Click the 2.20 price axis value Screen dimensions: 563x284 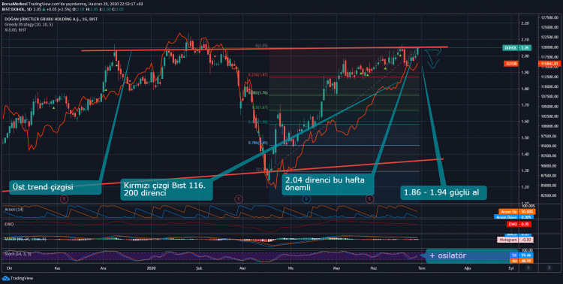tap(525, 23)
